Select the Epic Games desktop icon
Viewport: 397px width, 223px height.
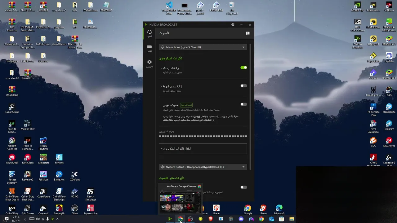click(x=28, y=210)
